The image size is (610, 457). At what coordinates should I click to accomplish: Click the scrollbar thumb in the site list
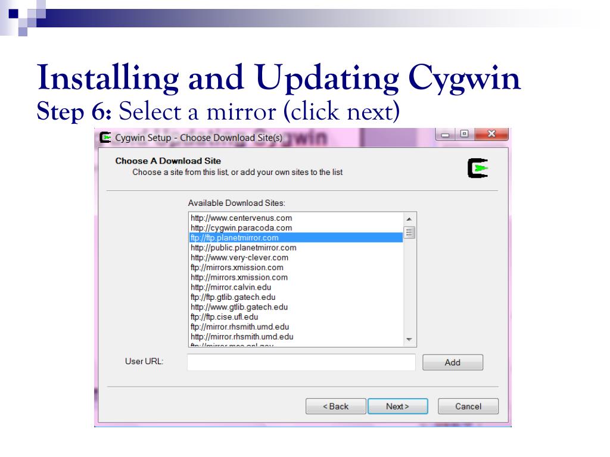pyautogui.click(x=409, y=233)
